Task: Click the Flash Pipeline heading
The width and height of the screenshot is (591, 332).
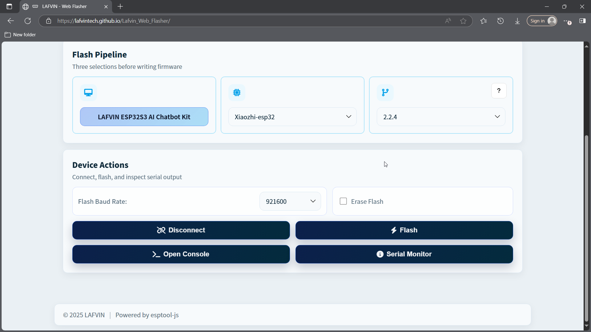Action: click(x=99, y=55)
